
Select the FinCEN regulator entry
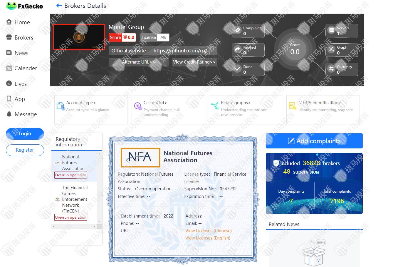[75, 199]
